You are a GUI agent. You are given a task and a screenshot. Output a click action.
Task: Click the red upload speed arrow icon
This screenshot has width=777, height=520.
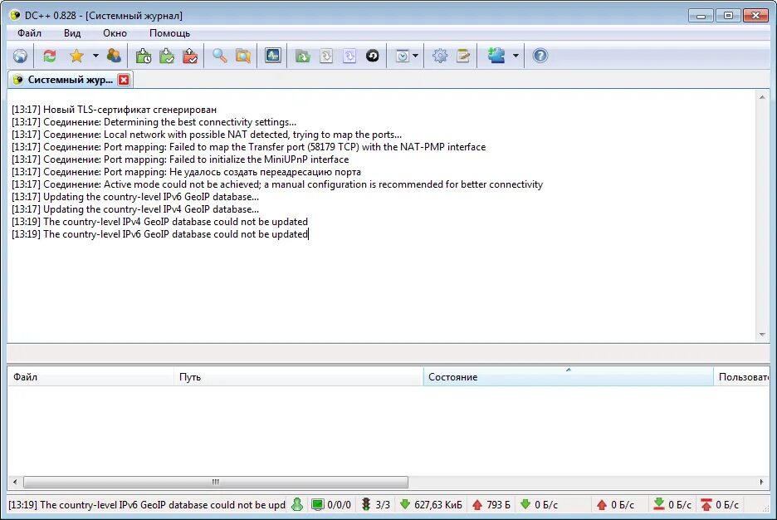tap(602, 505)
